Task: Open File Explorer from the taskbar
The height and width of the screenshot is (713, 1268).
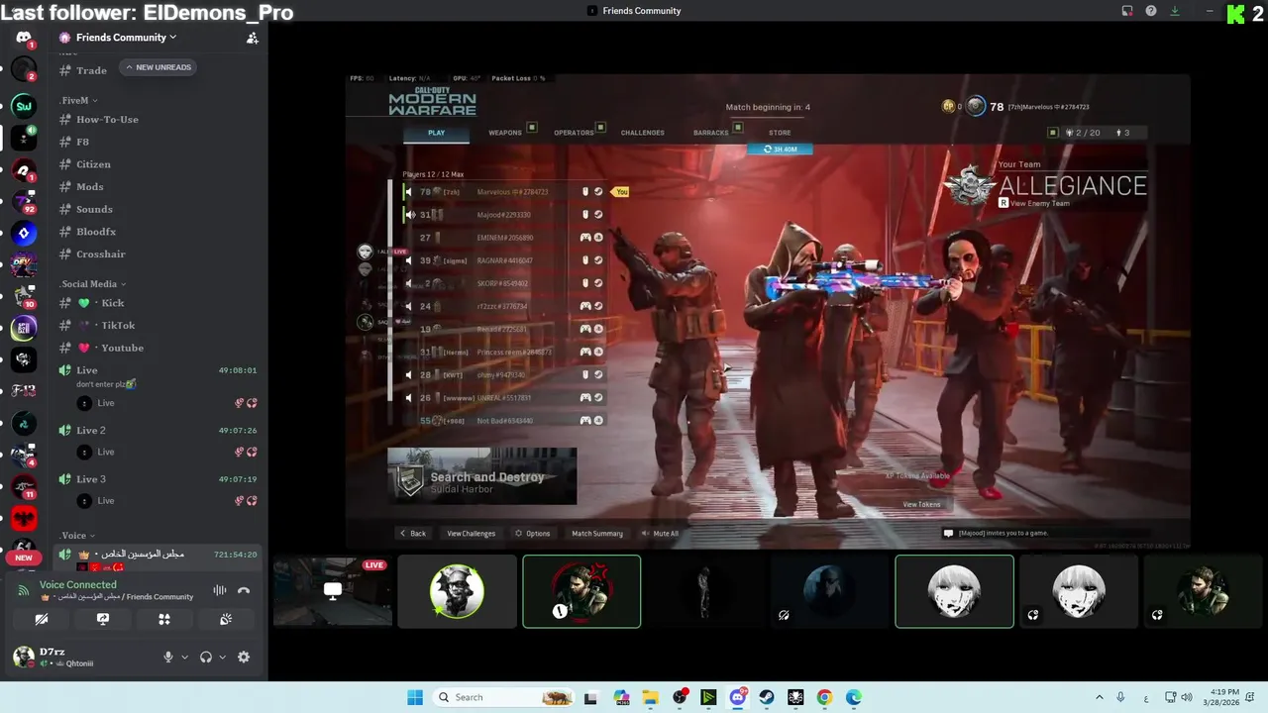Action: [651, 697]
